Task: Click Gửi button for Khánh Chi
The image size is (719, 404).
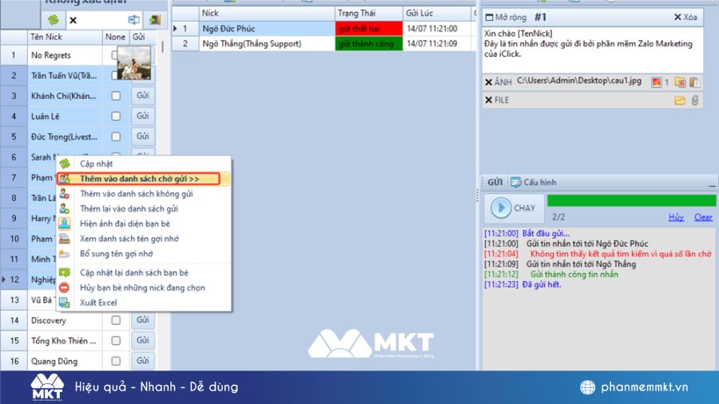Action: tap(143, 95)
